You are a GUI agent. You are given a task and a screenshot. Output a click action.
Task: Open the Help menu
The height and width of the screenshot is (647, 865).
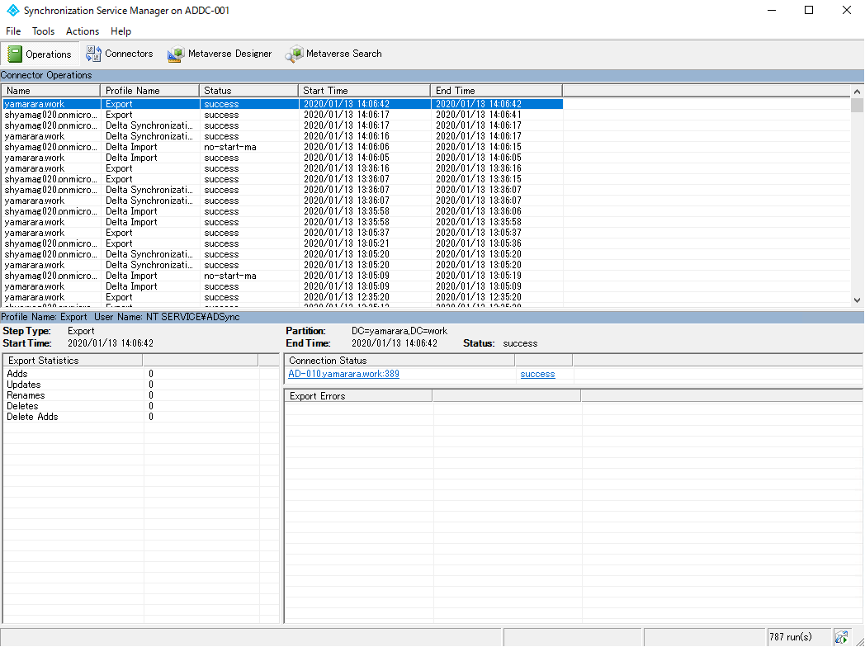tap(121, 31)
